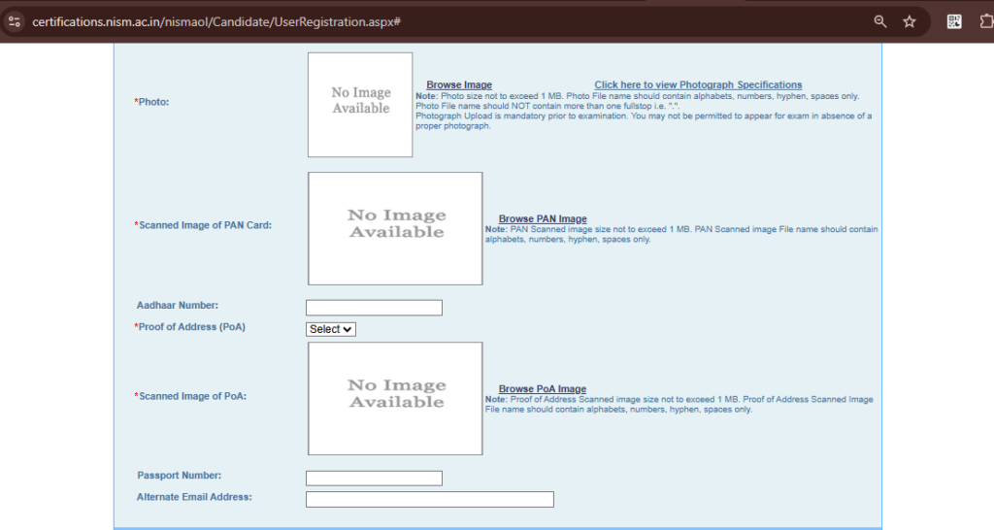Click the Alternate Email Address input field
The image size is (994, 530).
point(430,500)
